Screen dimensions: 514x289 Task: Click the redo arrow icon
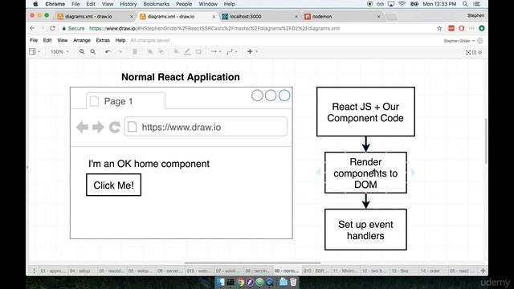click(120, 51)
